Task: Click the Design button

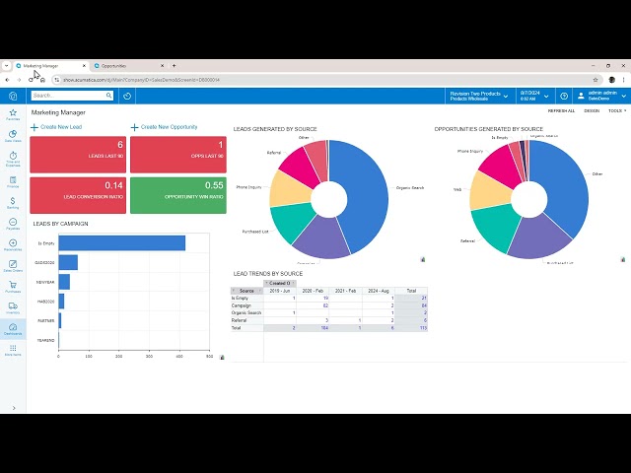Action: pos(592,110)
